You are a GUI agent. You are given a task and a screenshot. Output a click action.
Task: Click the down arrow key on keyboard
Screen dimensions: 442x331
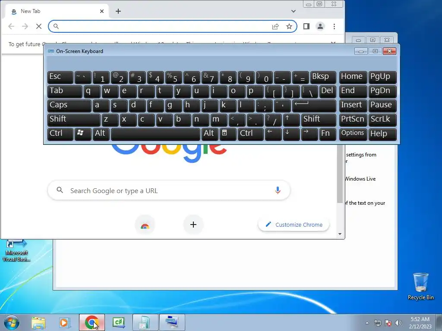pos(291,134)
